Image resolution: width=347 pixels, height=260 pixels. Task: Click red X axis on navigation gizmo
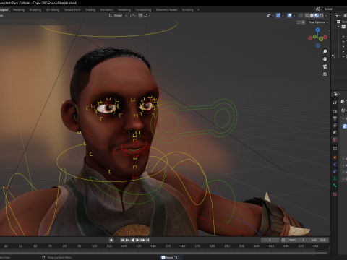pos(325,37)
